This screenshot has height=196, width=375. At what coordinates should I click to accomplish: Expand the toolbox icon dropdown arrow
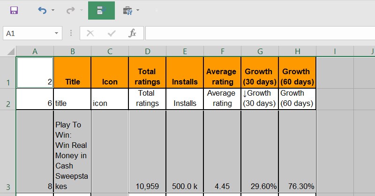(x=138, y=10)
